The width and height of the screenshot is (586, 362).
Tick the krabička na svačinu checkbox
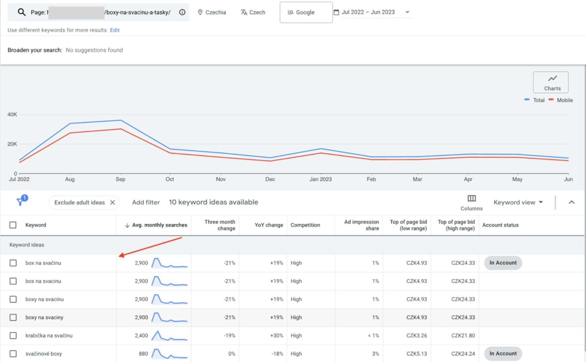click(x=13, y=336)
